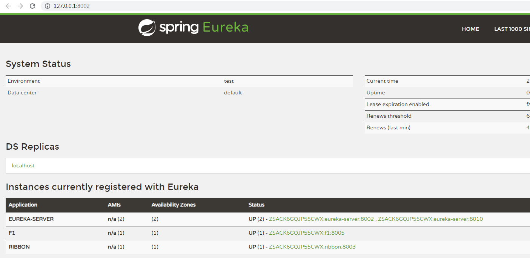The height and width of the screenshot is (258, 530).
Task: Click the DS Replicas heading
Action: click(x=32, y=147)
